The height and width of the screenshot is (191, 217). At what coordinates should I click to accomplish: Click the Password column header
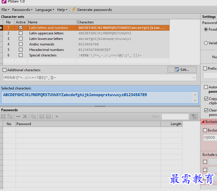(88, 124)
